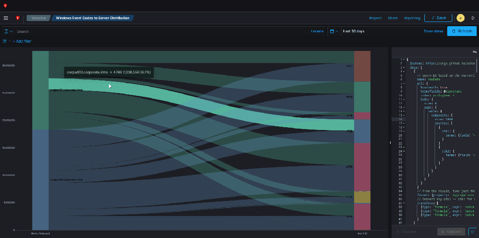Open the Reporting menu
The image size is (479, 238).
pyautogui.click(x=412, y=18)
